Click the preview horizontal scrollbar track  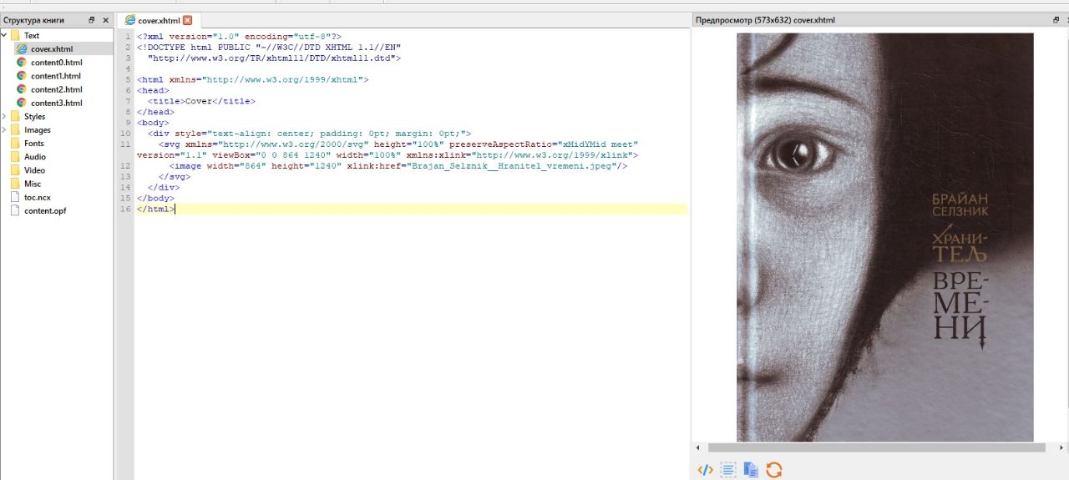point(878,447)
